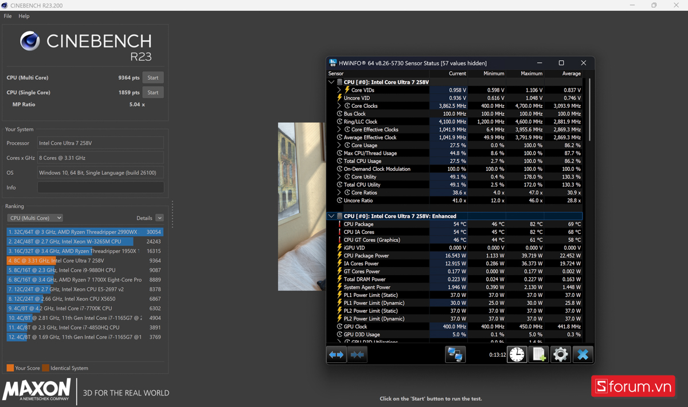Click the HWiNFO title bar app icon

[333, 63]
